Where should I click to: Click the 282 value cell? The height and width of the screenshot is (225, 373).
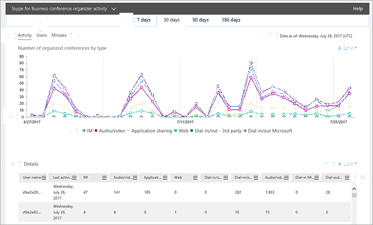[238, 192]
